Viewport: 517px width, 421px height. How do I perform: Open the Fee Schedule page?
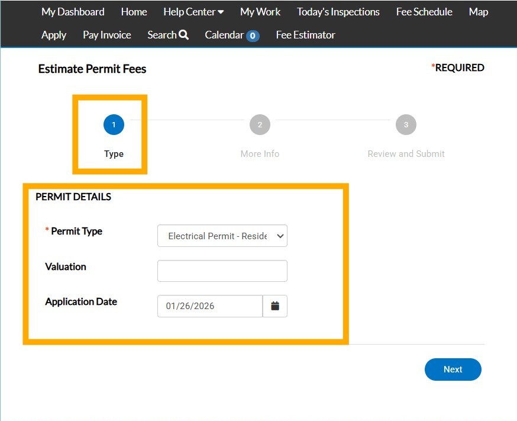pyautogui.click(x=424, y=12)
